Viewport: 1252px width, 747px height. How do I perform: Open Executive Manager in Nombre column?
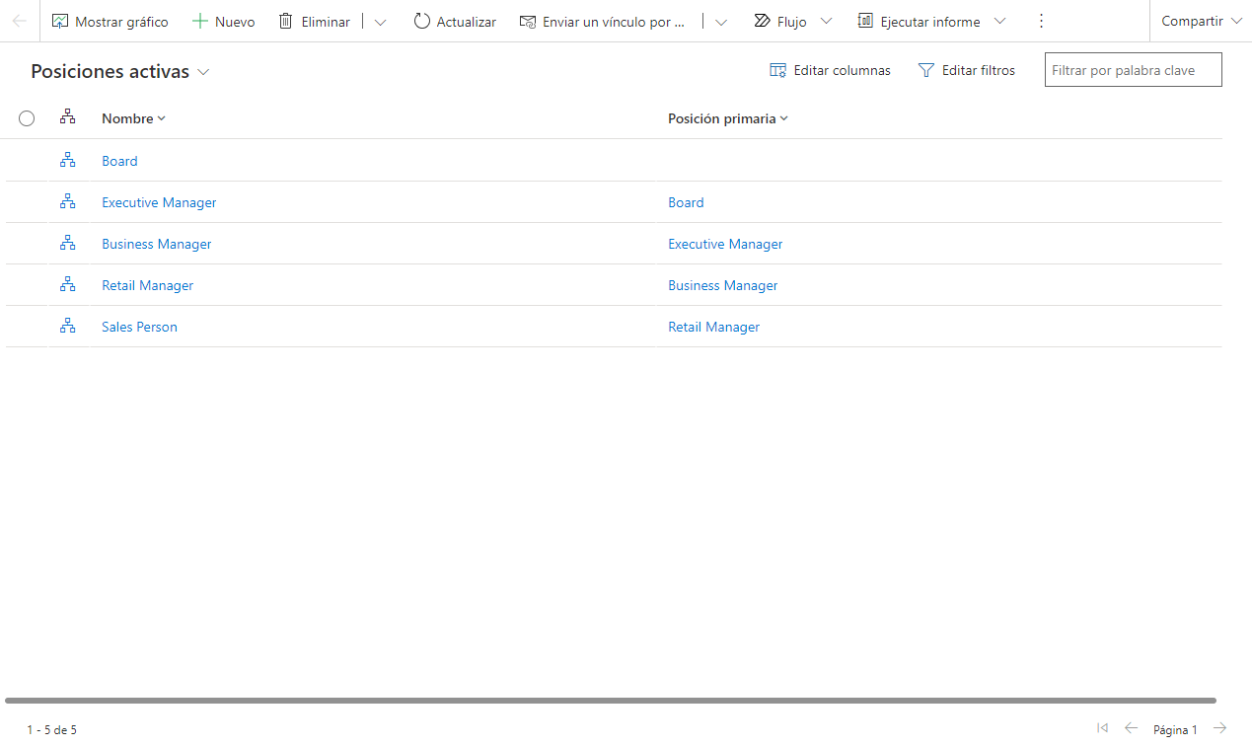(x=159, y=202)
